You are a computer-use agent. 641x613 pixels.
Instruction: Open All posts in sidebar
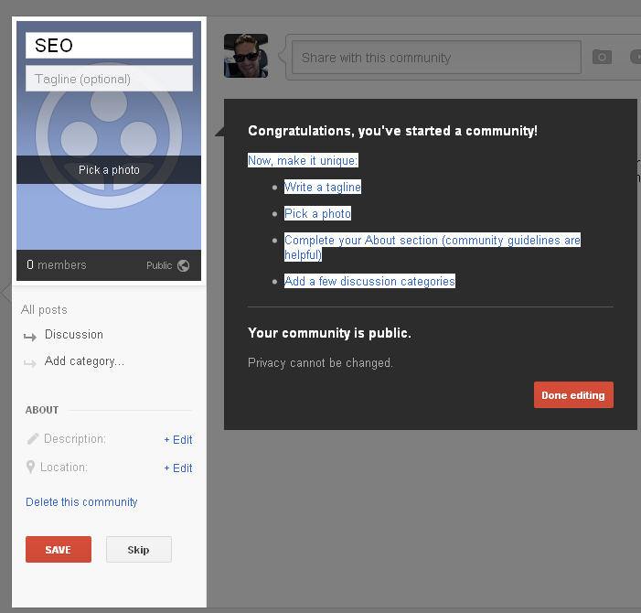(44, 310)
